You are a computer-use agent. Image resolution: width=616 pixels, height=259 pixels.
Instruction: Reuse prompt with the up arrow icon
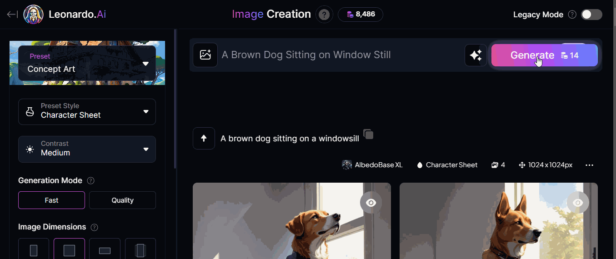click(204, 138)
